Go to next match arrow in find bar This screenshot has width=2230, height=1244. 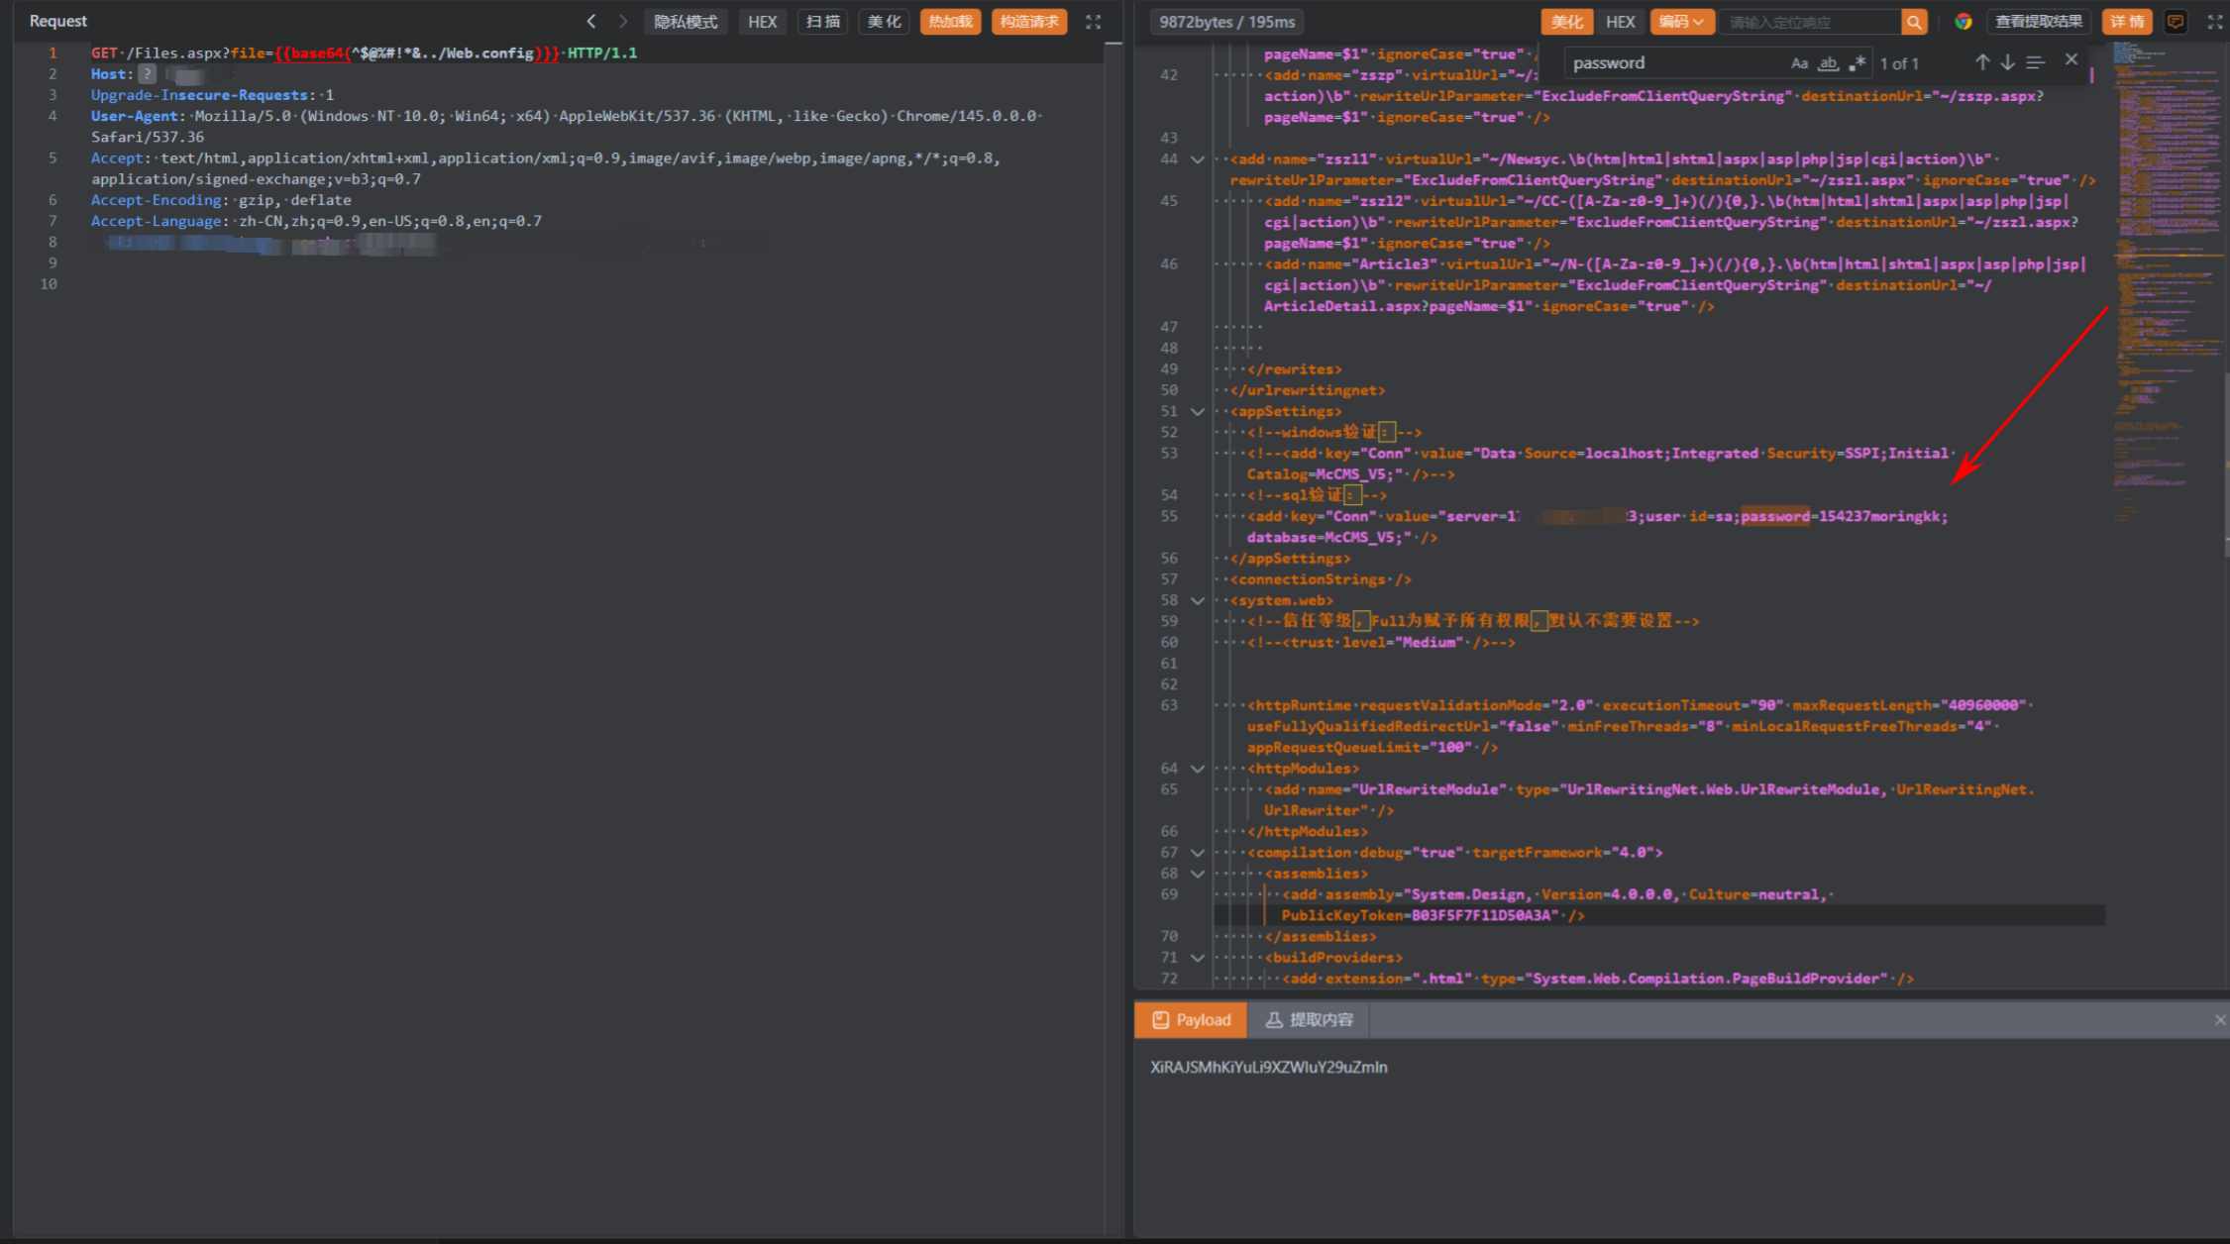click(2007, 62)
